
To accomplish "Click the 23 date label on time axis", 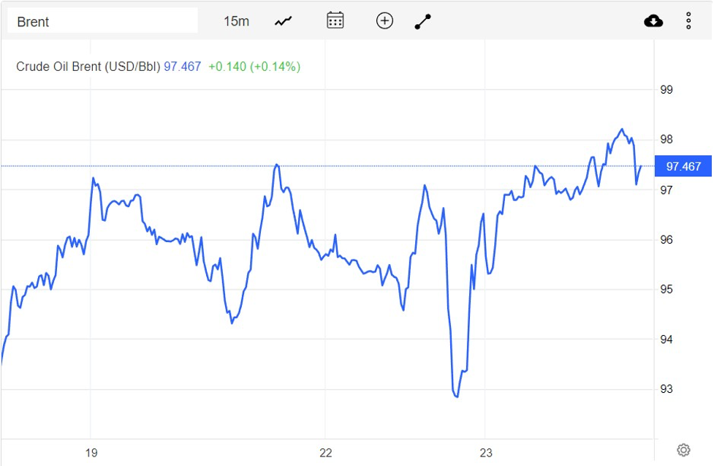I will coord(486,453).
